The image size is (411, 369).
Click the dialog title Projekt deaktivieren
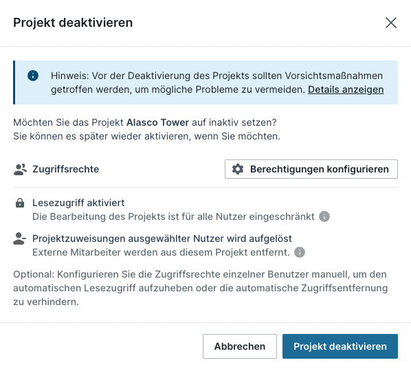pyautogui.click(x=73, y=23)
